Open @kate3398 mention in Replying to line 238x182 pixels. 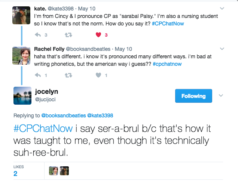pos(100,115)
